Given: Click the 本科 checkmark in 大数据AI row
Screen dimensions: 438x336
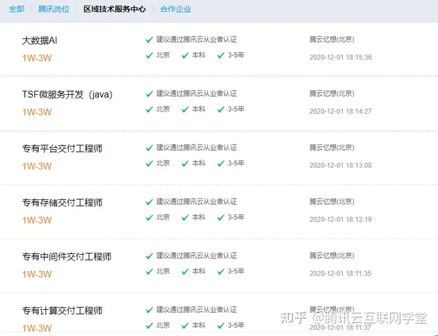Looking at the screenshot, I should point(185,55).
